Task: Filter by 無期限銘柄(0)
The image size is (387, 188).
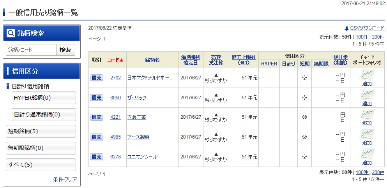Action: tap(41, 148)
